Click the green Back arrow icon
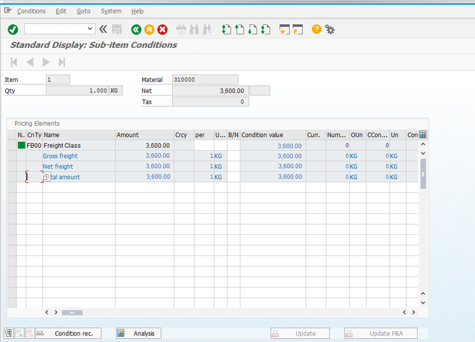 click(135, 29)
